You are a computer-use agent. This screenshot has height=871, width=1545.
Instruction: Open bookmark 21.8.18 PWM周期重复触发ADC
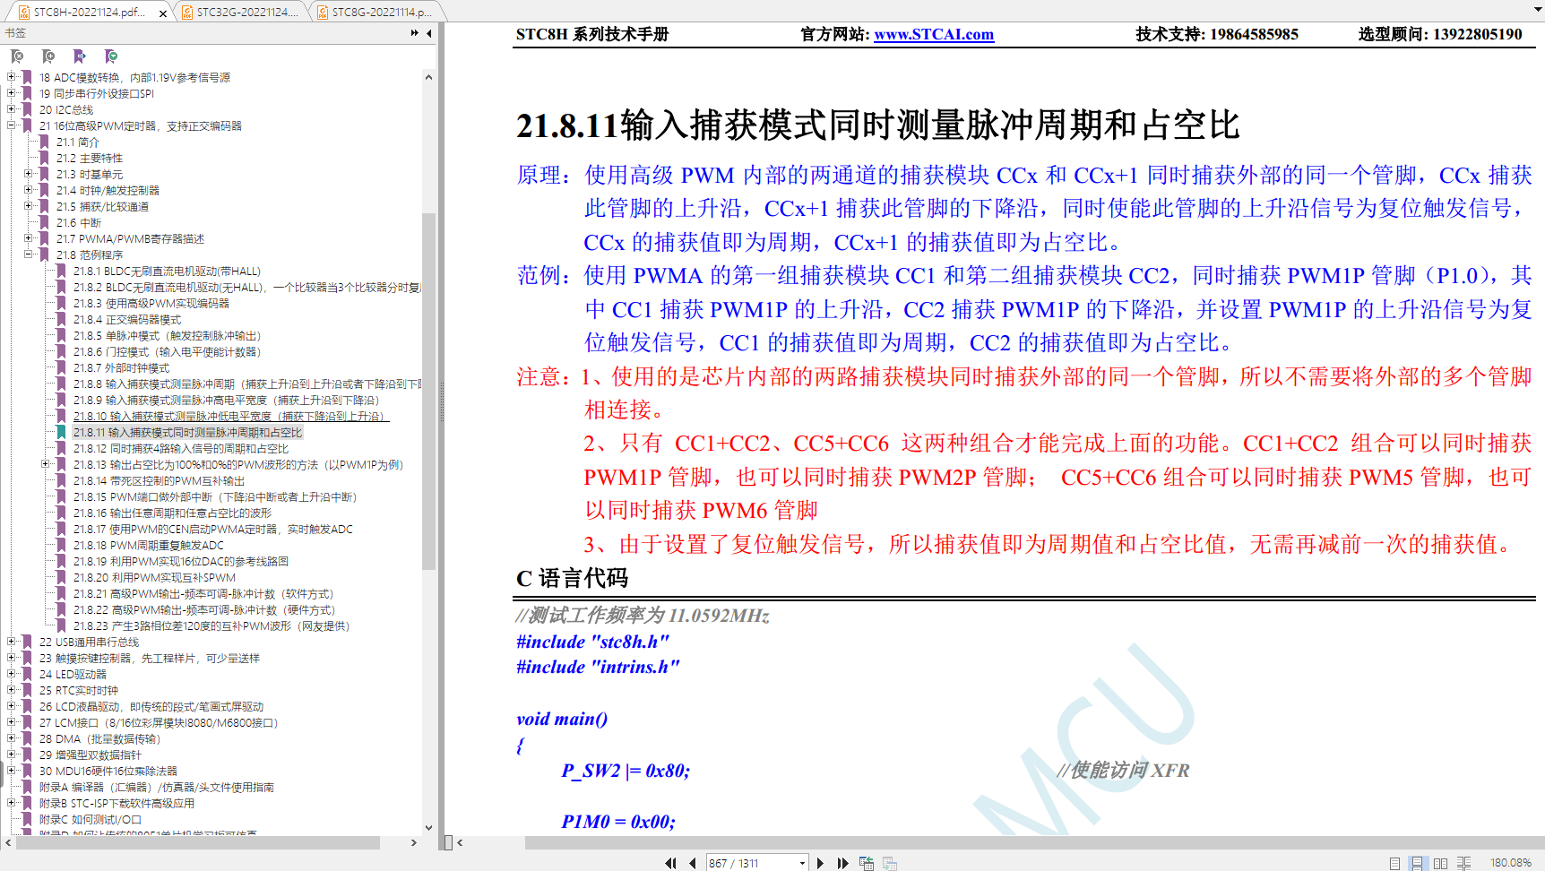(149, 546)
